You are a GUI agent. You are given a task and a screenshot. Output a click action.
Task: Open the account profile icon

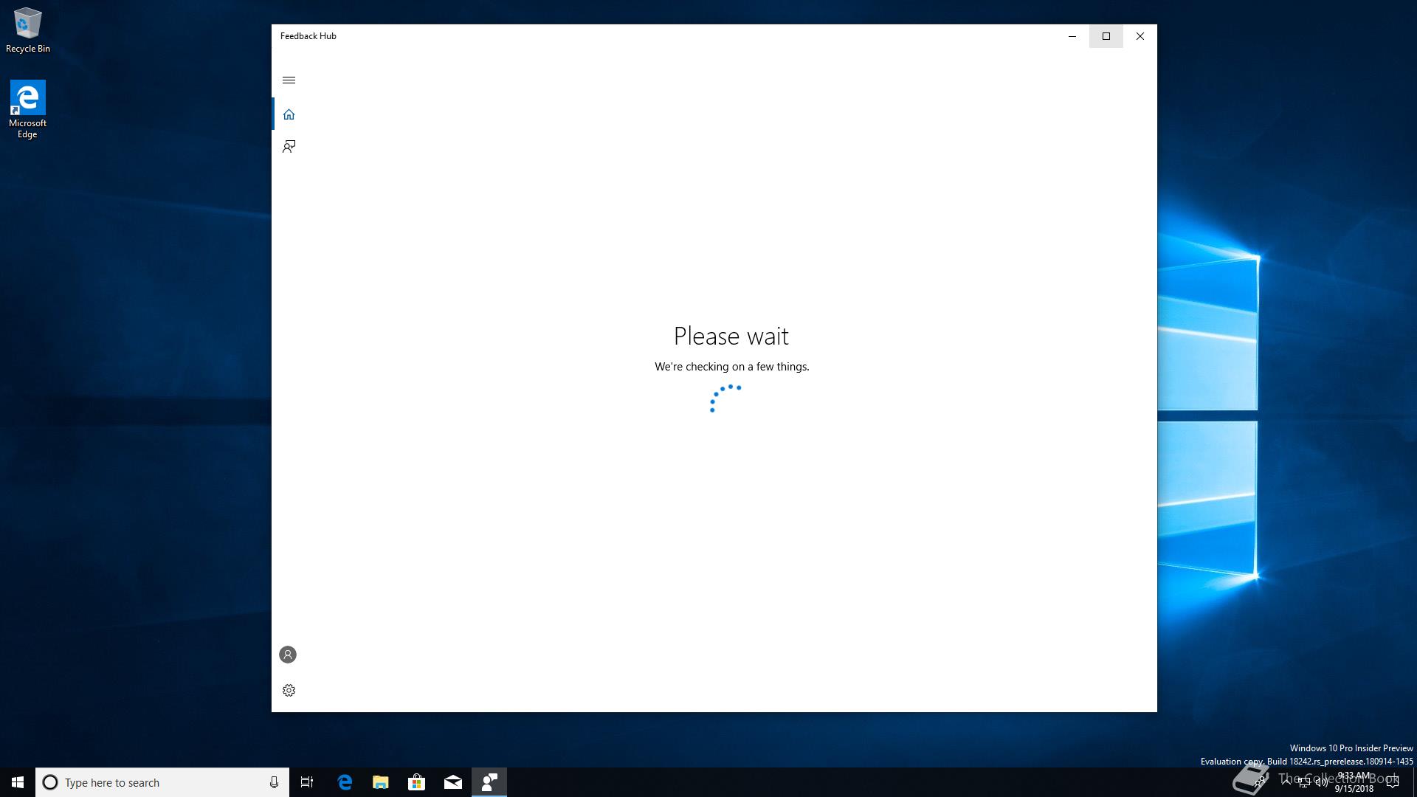click(288, 655)
